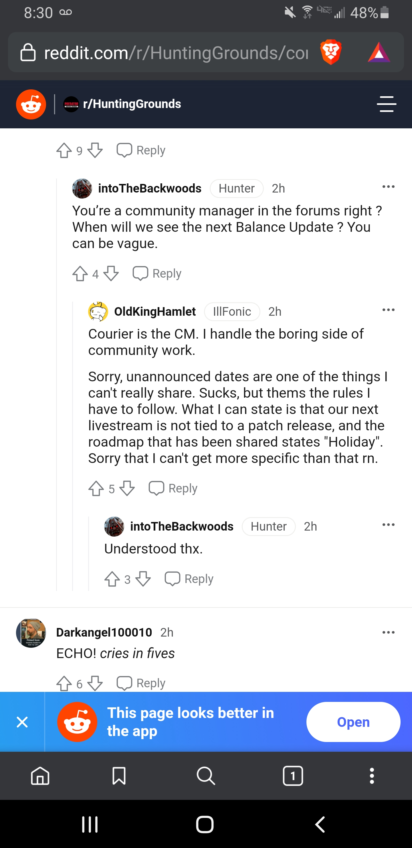The image size is (412, 848).
Task: Reply to the "Understood thx." comment
Action: click(189, 579)
